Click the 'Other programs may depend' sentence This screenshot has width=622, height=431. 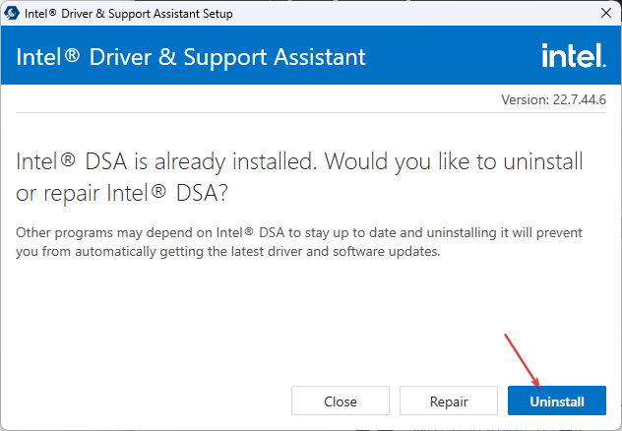tap(299, 232)
